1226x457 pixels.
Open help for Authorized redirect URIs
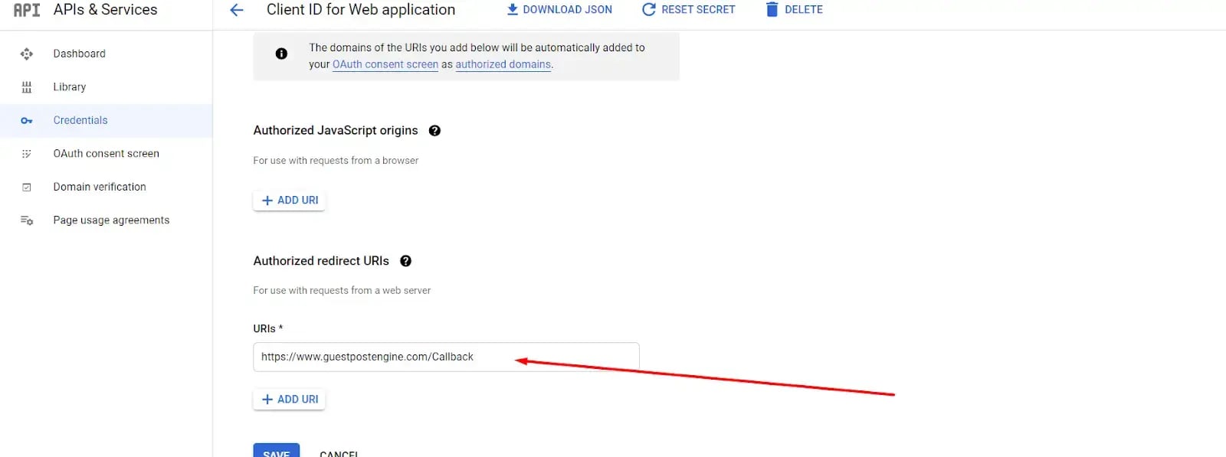tap(406, 261)
